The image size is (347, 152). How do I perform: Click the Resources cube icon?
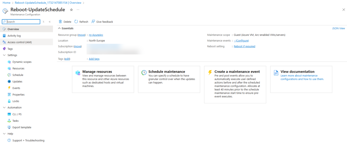click(9, 68)
